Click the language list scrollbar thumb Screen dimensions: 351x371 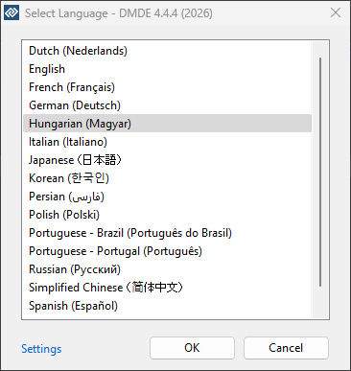tap(320, 172)
